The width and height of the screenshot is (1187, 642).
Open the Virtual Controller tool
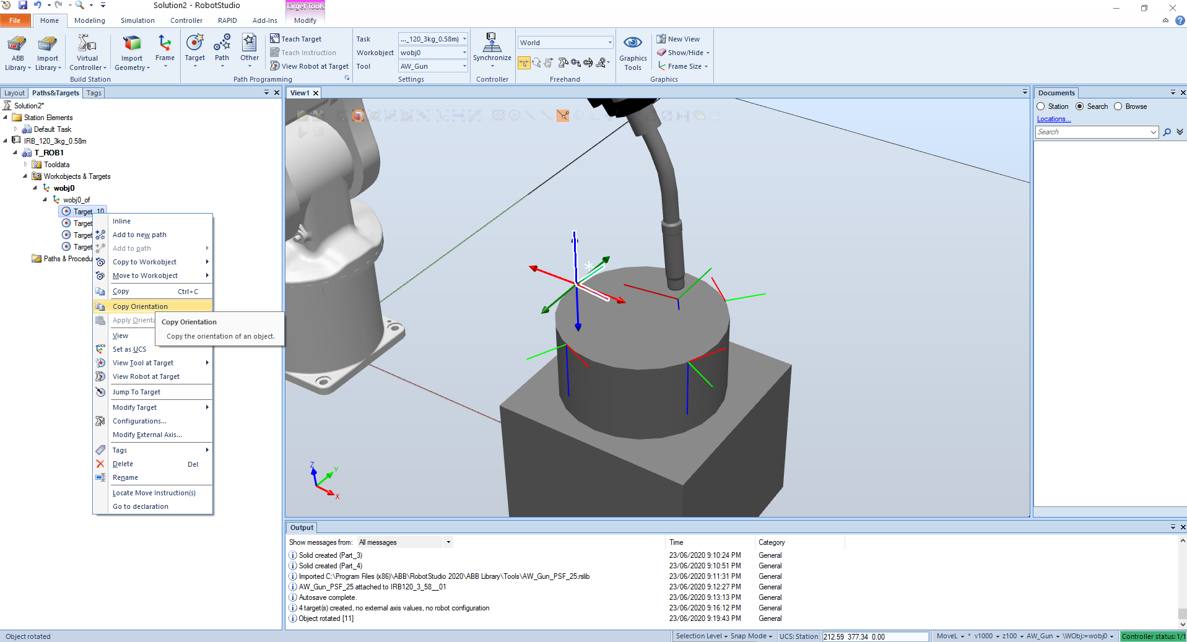point(87,53)
